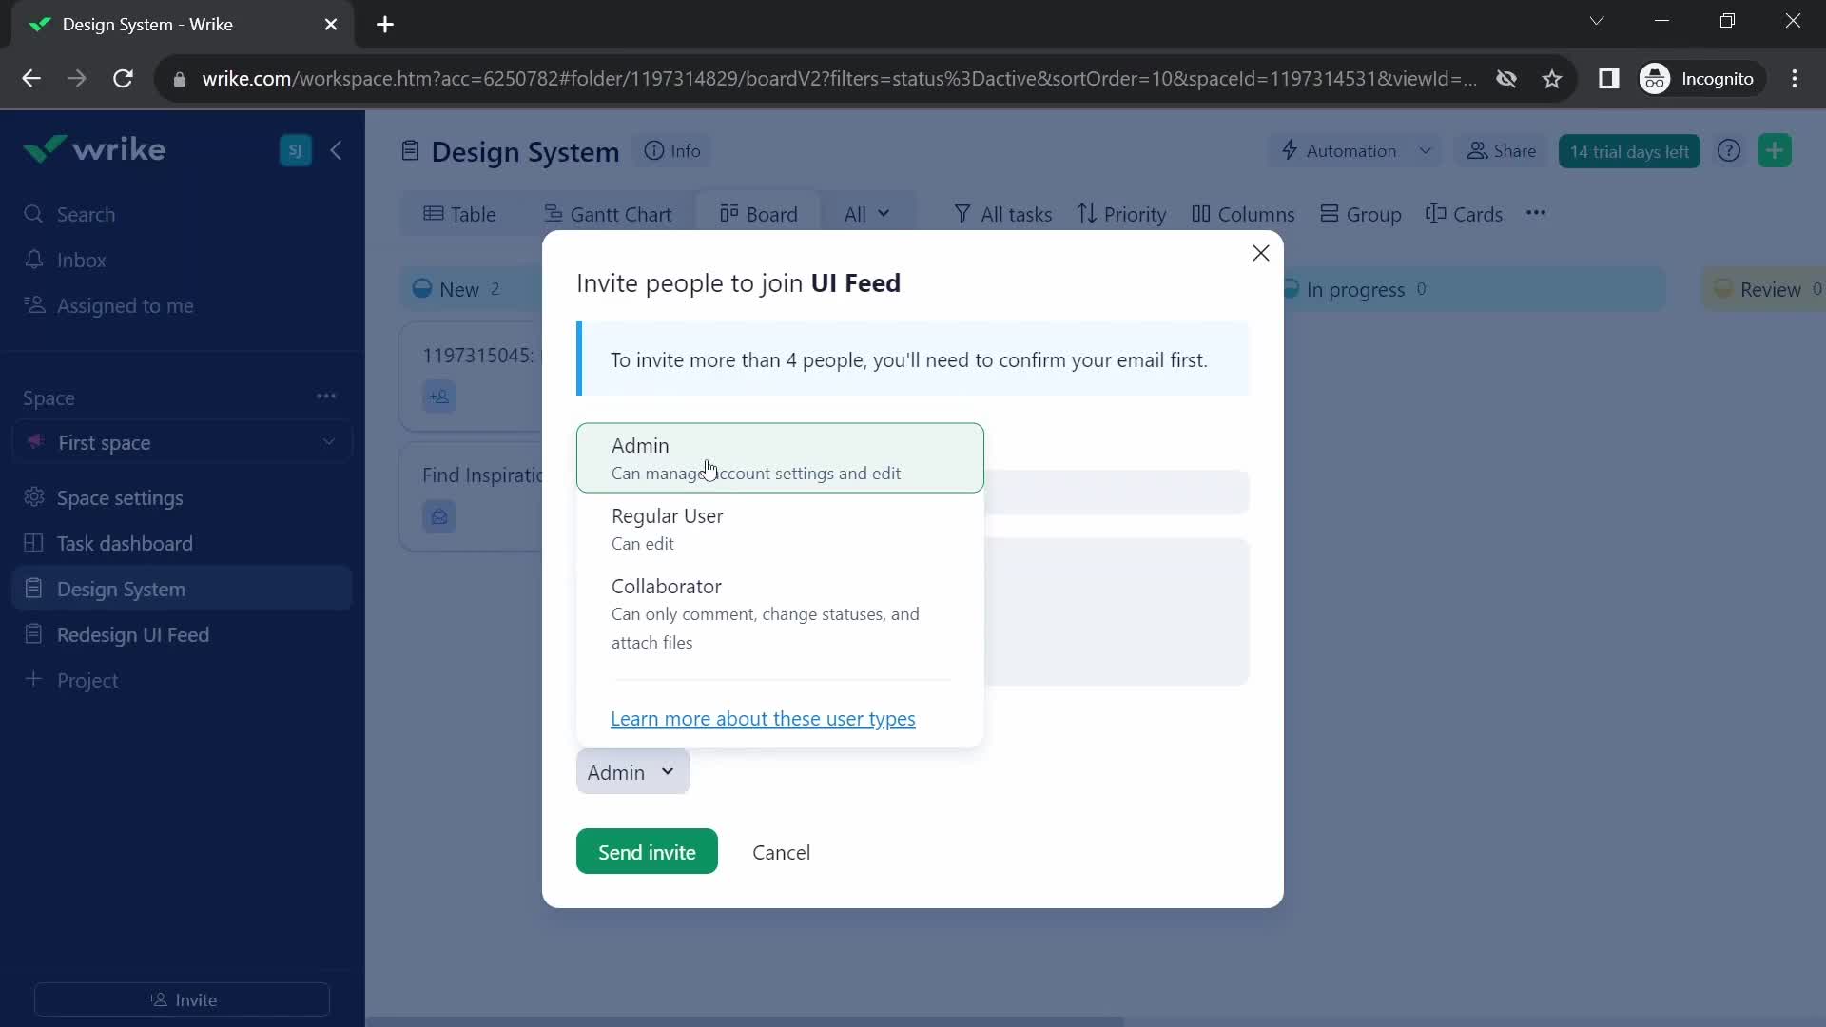Close the invite people dialog
This screenshot has width=1826, height=1027.
click(1261, 253)
